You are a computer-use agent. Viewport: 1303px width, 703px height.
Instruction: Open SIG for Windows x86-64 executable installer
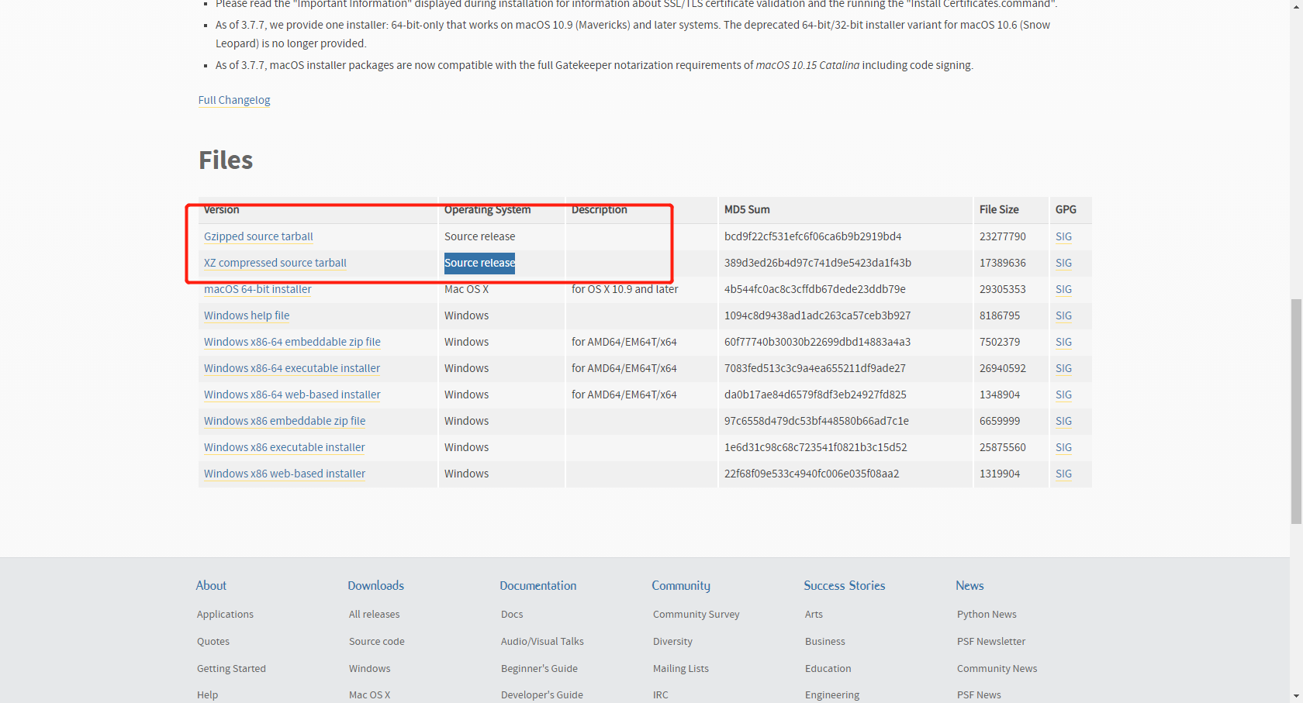tap(1063, 368)
